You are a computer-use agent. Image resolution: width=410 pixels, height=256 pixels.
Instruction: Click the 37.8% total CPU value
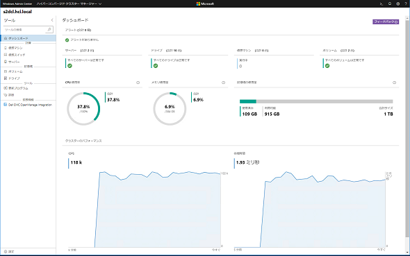[x=113, y=100]
